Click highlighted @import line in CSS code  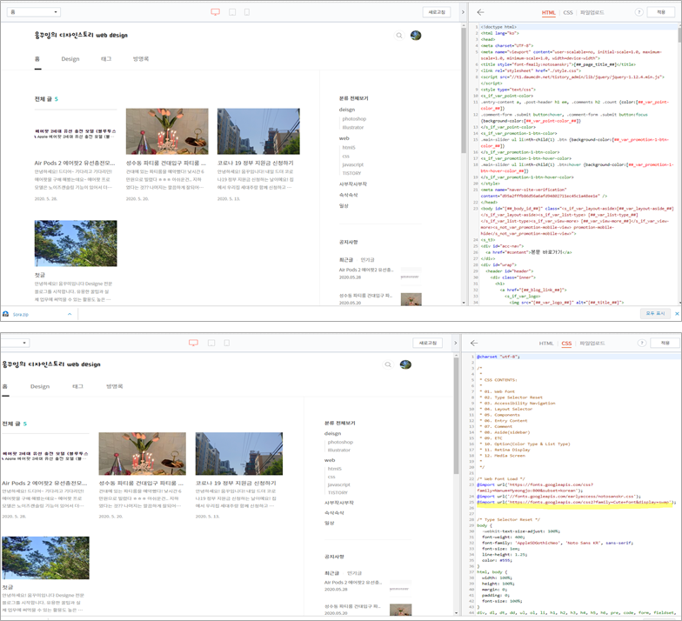(x=576, y=503)
